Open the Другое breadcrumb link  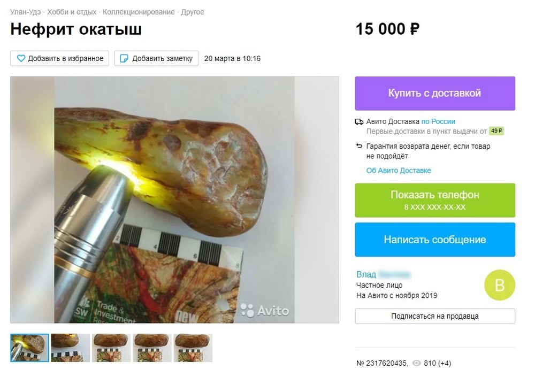[193, 12]
